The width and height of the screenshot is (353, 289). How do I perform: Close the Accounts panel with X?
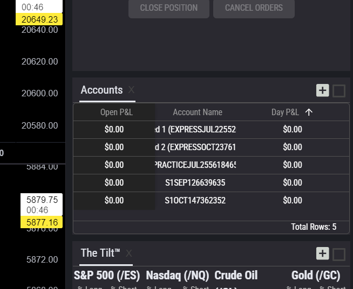(x=131, y=90)
